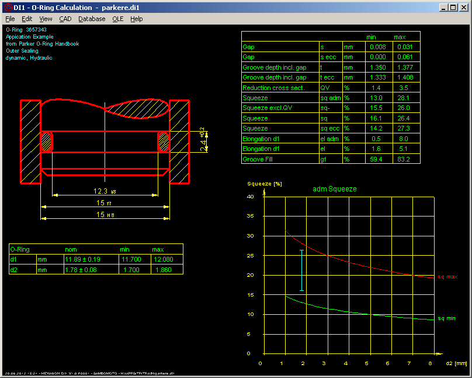Click the d1 nominal value '11.89 ± 0.19'
Viewport: 472px width, 378px height.
[82, 260]
